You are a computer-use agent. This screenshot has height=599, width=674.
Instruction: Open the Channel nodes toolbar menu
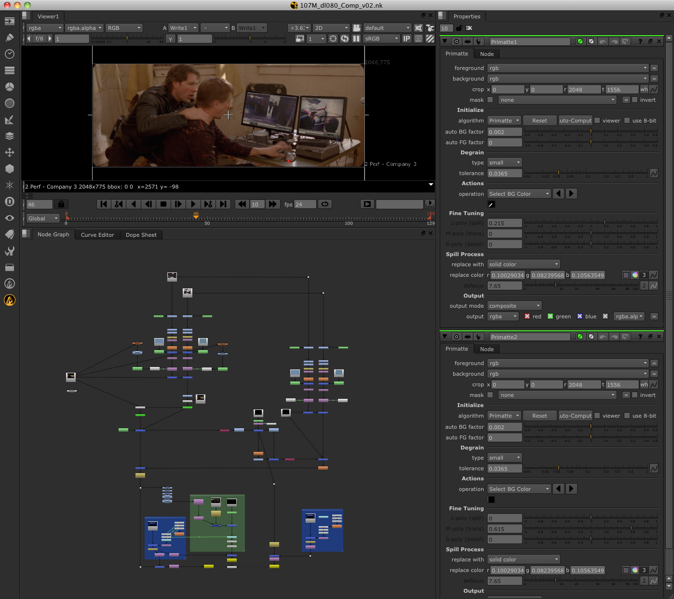click(x=10, y=70)
